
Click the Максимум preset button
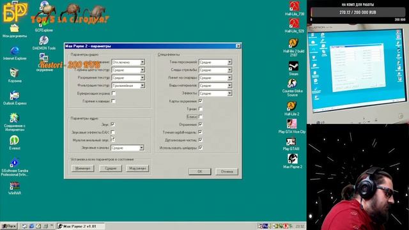coord(137,168)
